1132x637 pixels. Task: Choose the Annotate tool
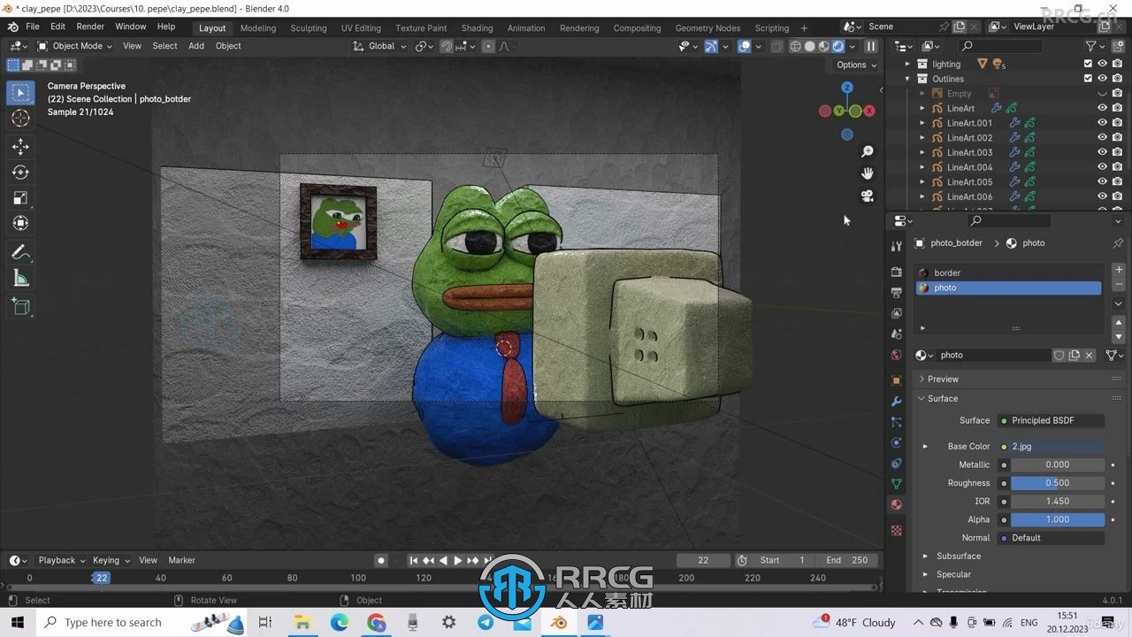pyautogui.click(x=21, y=252)
